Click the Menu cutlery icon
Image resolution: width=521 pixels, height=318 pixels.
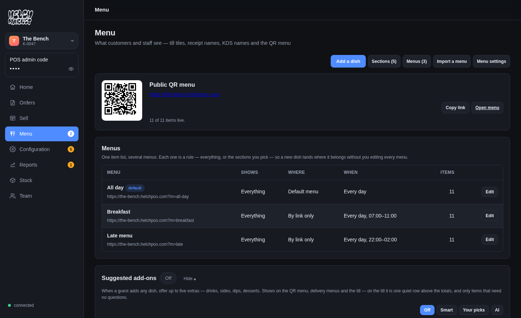(x=13, y=134)
